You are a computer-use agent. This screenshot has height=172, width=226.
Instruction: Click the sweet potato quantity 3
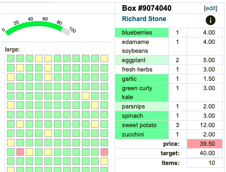coord(178,125)
